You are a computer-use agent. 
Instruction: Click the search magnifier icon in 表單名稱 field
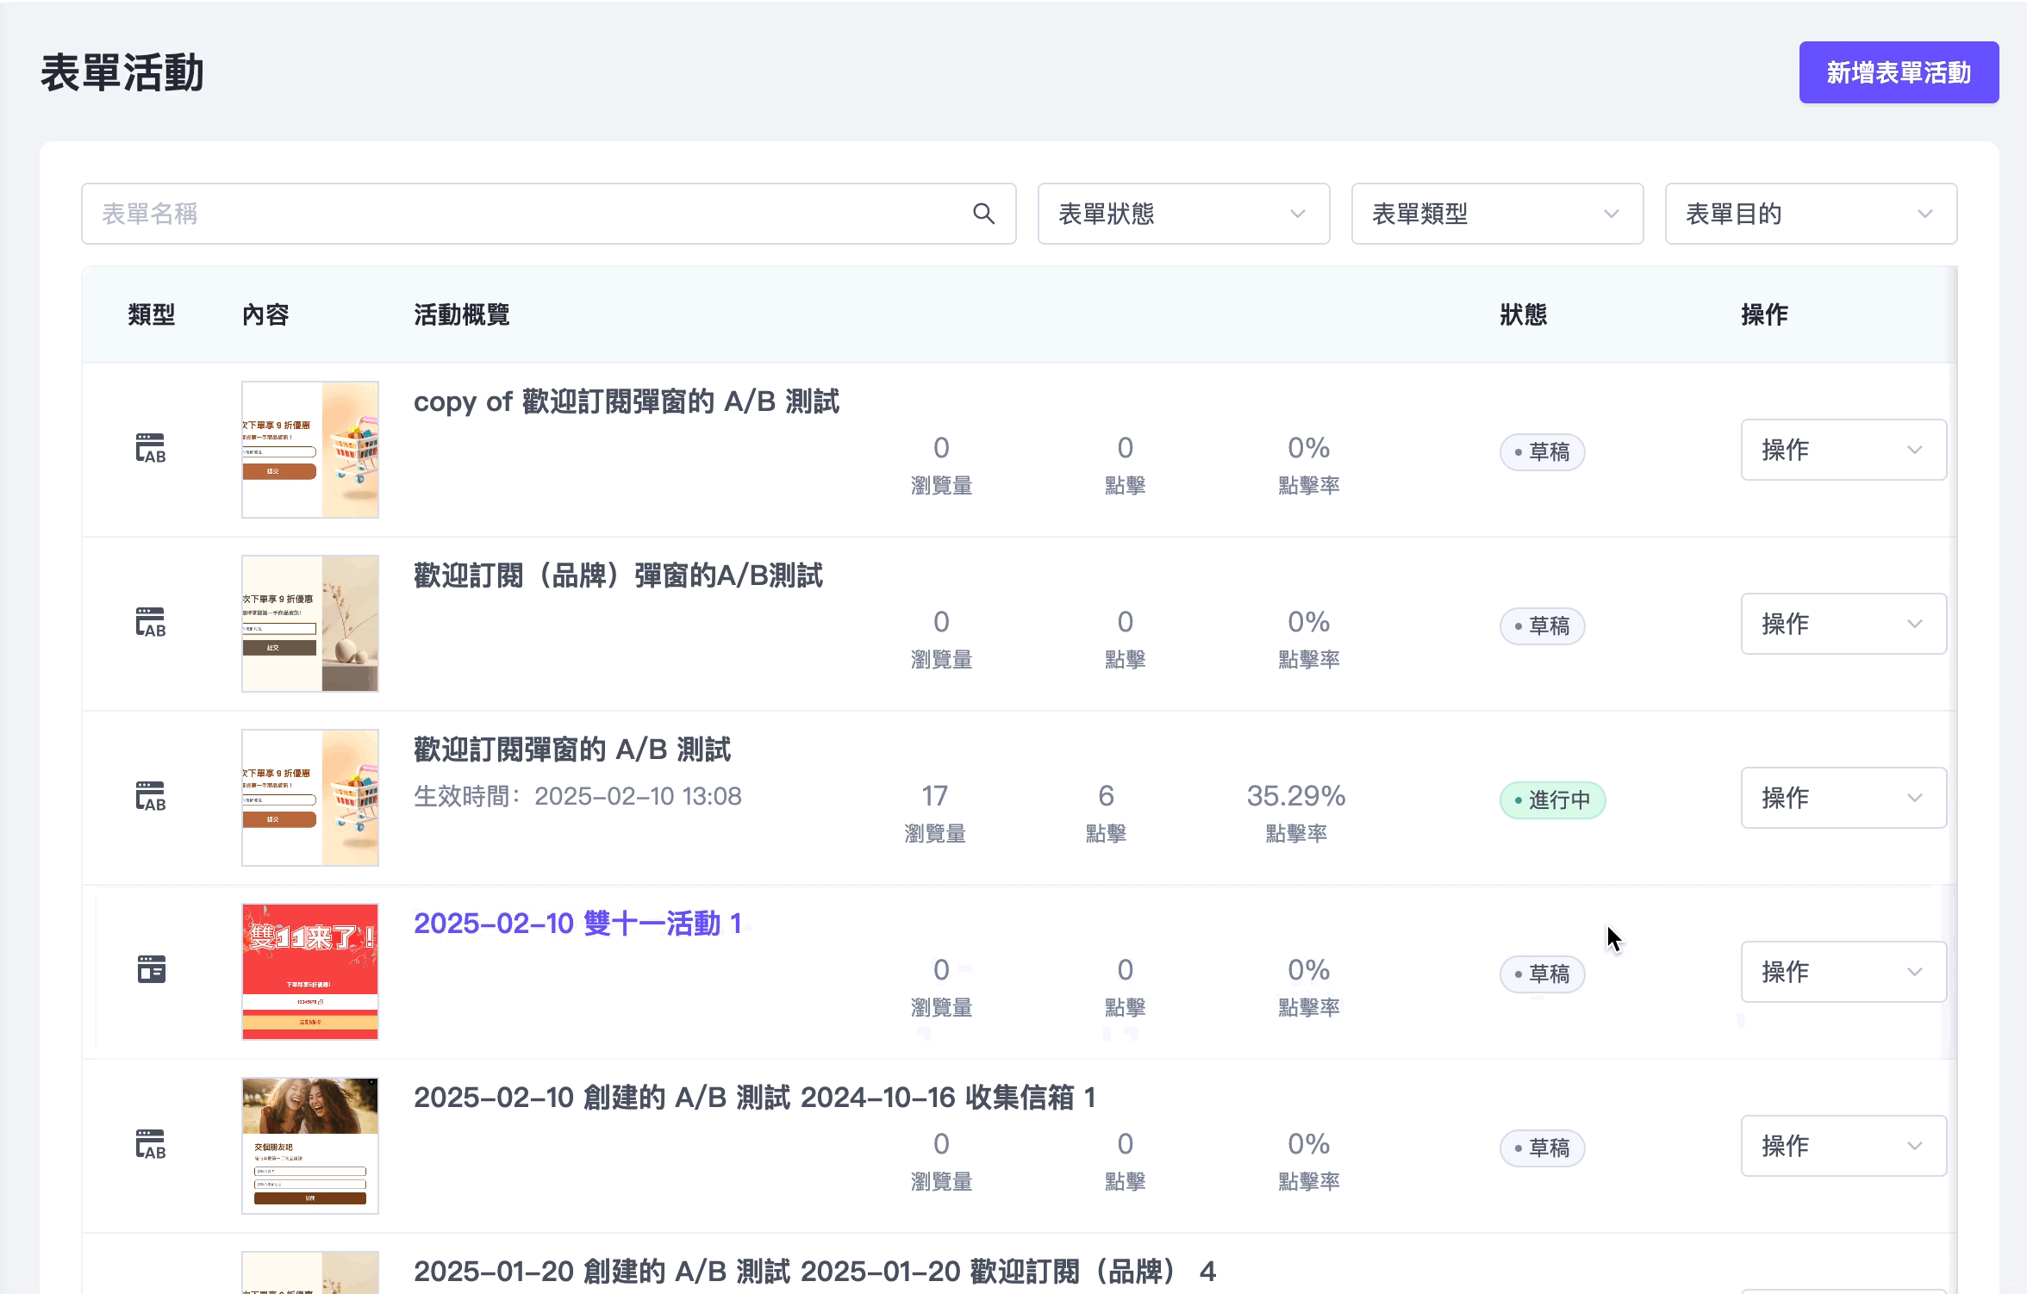click(x=983, y=214)
